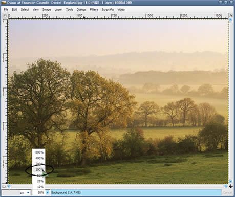Click the GIMP window title icon
The width and height of the screenshot is (235, 197).
[x=4, y=3]
